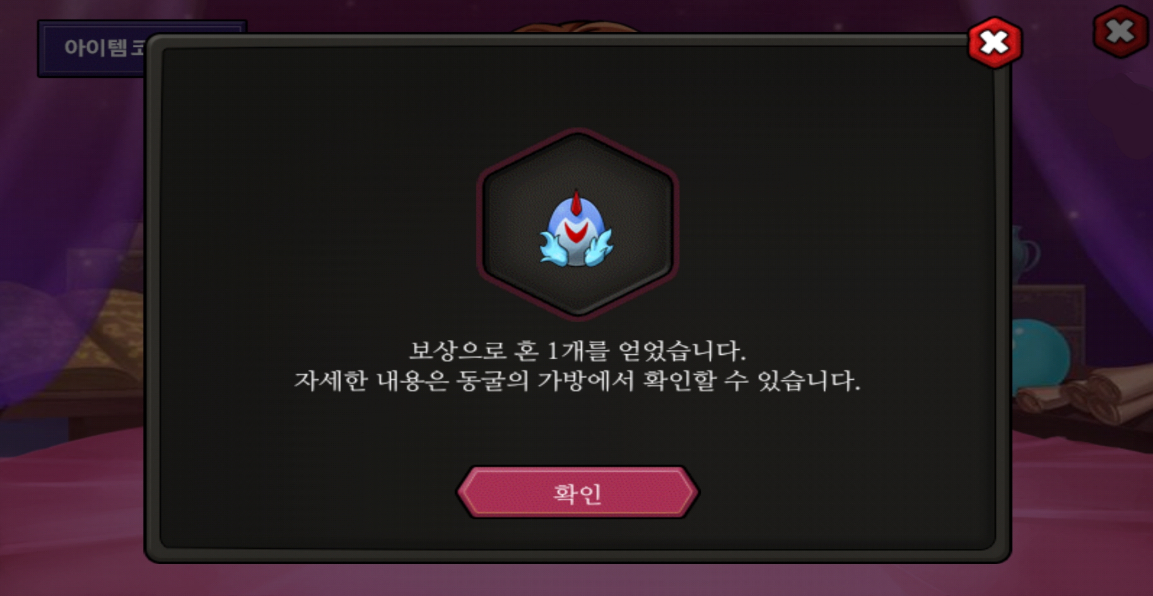Tap the pink tablecloth below the popup
Image resolution: width=1153 pixels, height=596 pixels.
coord(577,579)
